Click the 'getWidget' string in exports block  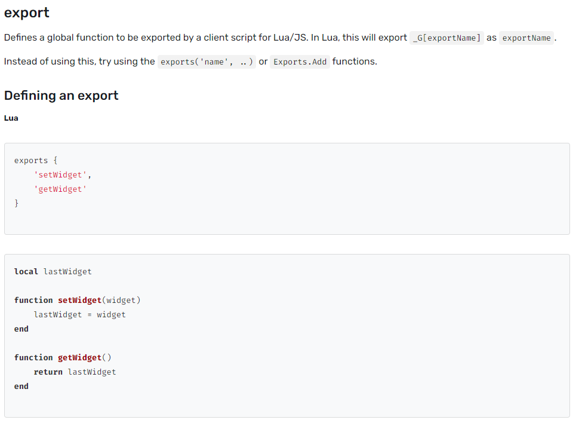[x=60, y=189]
